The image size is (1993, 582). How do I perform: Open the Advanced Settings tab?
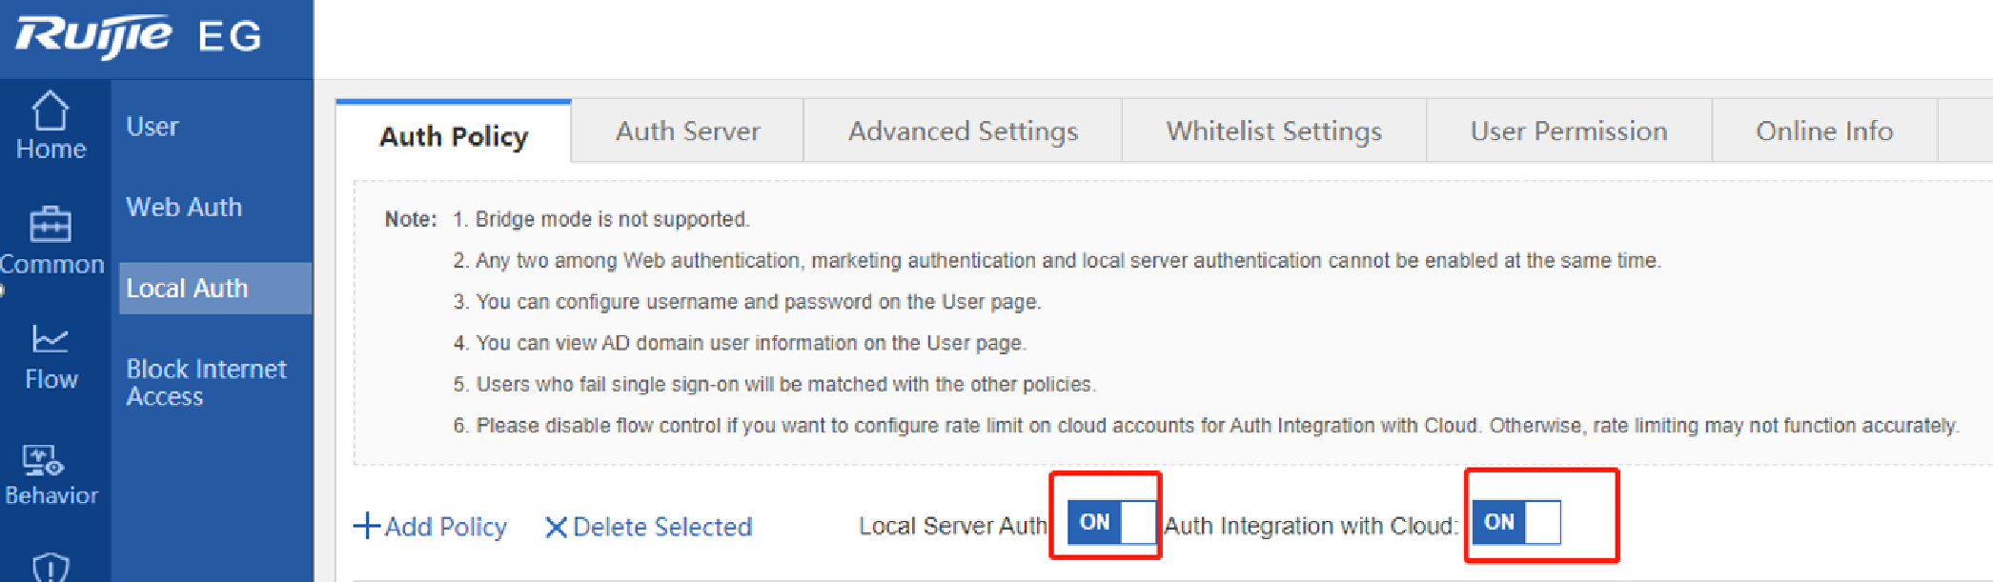(x=963, y=131)
